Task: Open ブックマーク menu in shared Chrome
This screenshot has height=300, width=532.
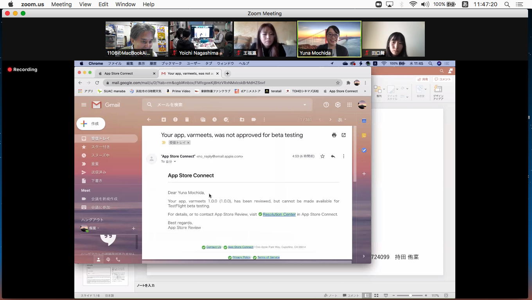Action: [171, 63]
